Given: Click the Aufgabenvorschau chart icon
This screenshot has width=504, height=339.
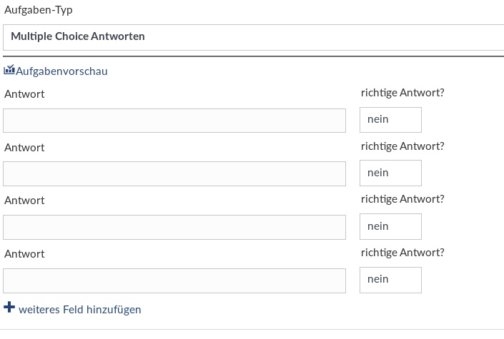Looking at the screenshot, I should [x=9, y=71].
